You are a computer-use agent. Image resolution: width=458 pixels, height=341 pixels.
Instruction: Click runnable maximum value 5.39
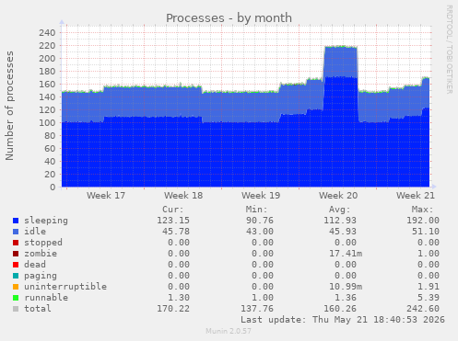click(429, 298)
